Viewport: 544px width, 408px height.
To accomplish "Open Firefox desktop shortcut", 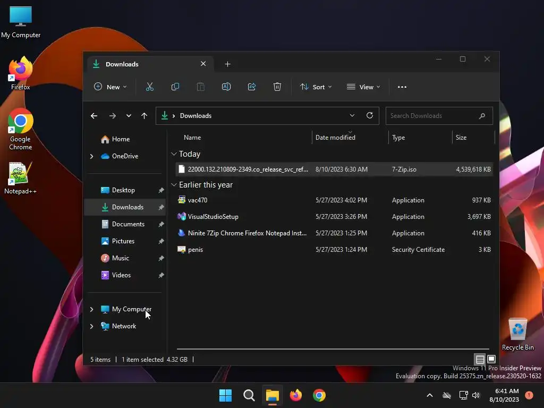I will (21, 73).
